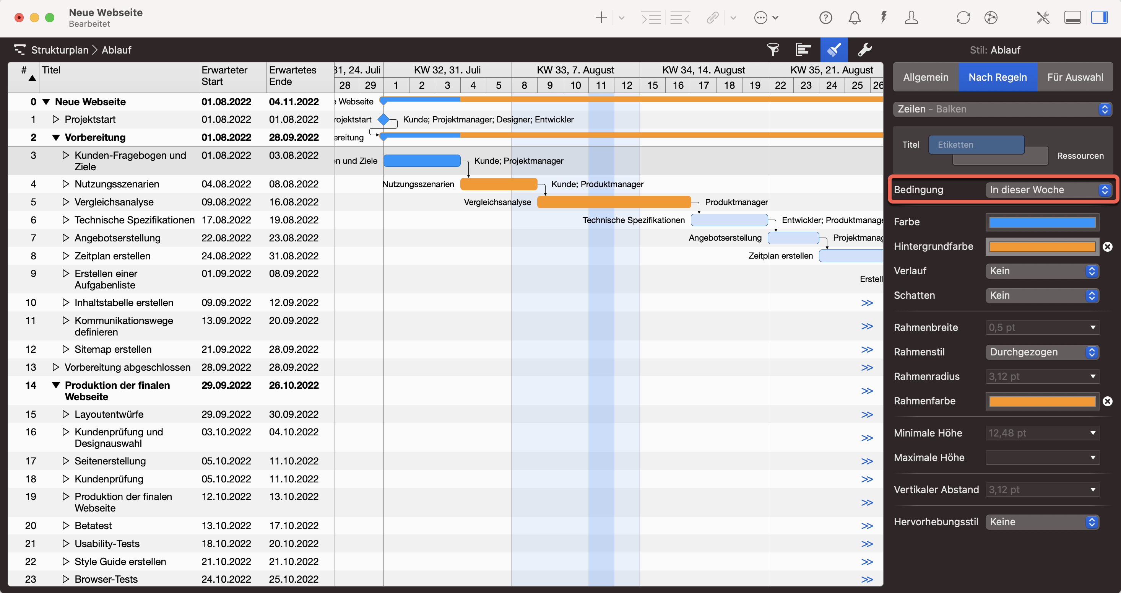Toggle the bottom panel view
The width and height of the screenshot is (1121, 593).
1072,18
